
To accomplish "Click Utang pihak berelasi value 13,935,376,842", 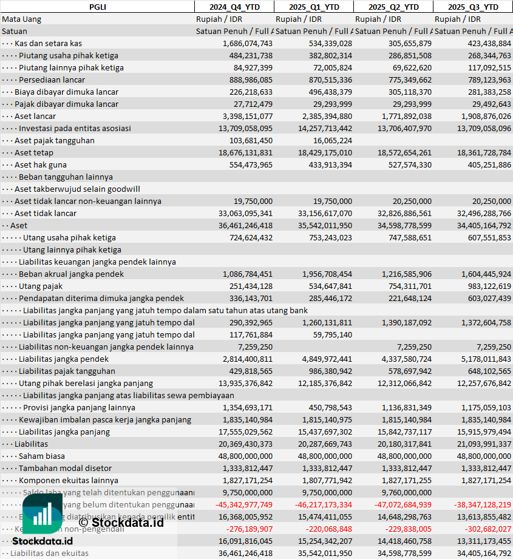I will (246, 382).
